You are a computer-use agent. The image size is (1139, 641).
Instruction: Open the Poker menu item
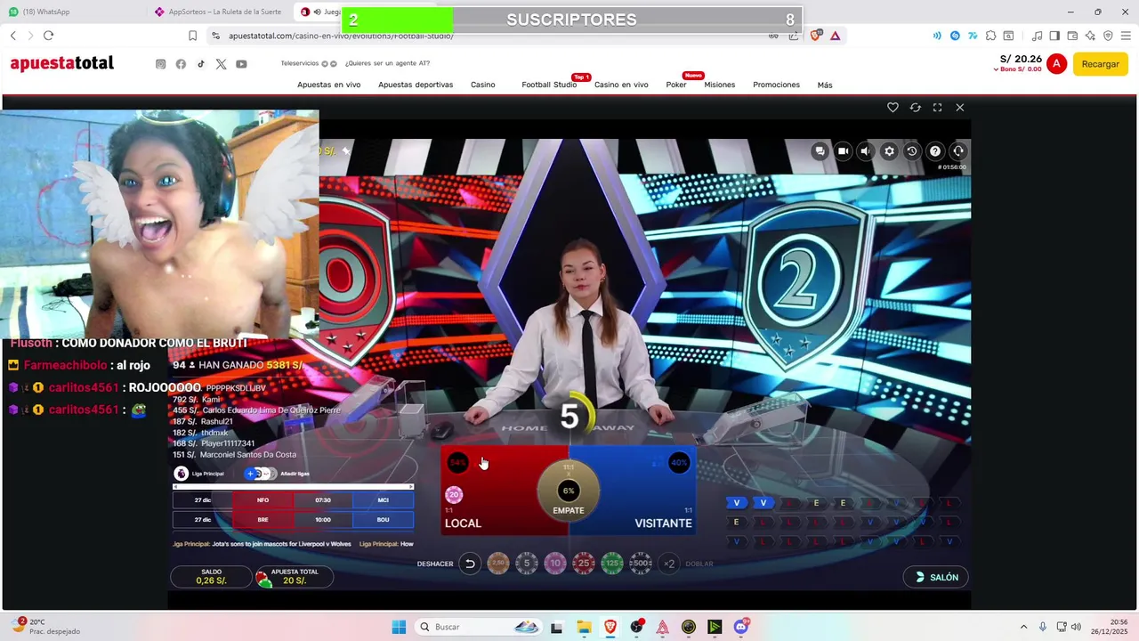tap(676, 85)
